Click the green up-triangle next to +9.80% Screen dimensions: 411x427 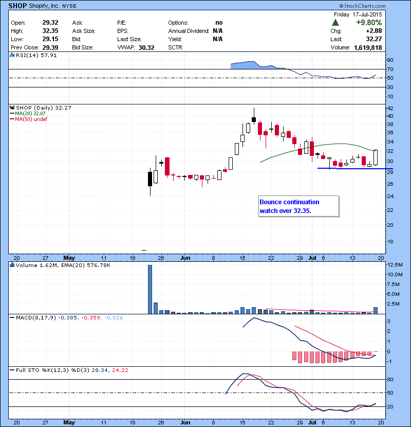tap(335, 23)
